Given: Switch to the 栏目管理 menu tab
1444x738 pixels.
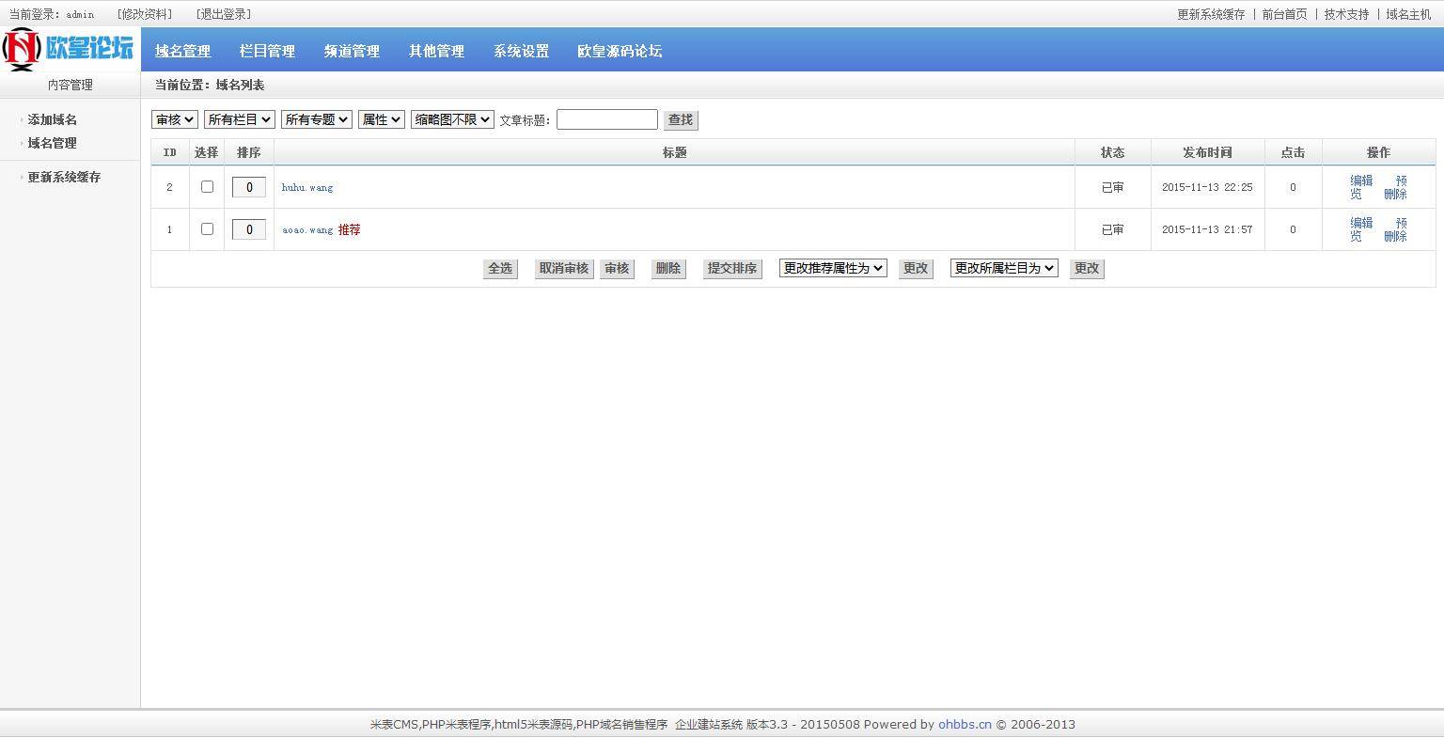Looking at the screenshot, I should pyautogui.click(x=267, y=51).
